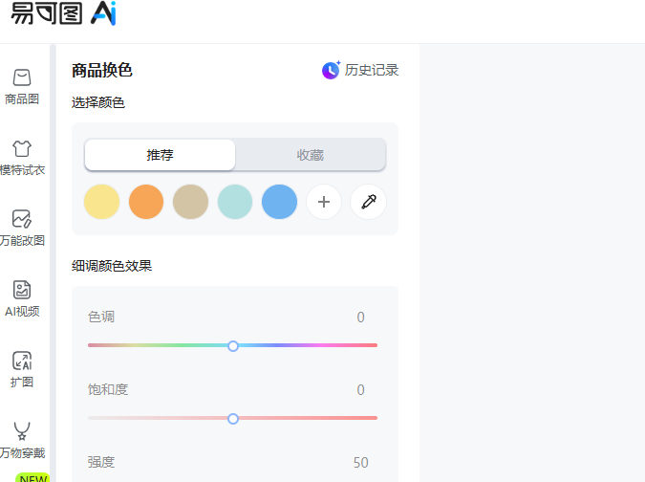
Task: Add a custom color with plus button
Action: click(324, 202)
